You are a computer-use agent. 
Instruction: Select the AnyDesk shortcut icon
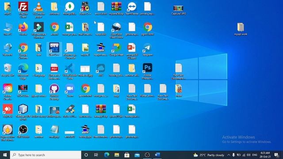(8, 109)
